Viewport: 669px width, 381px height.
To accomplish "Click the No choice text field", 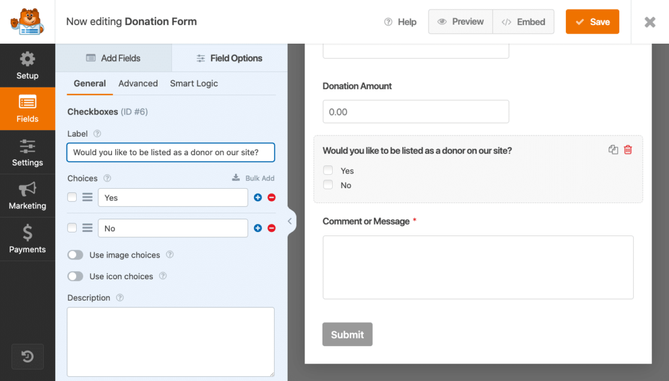I will (173, 228).
